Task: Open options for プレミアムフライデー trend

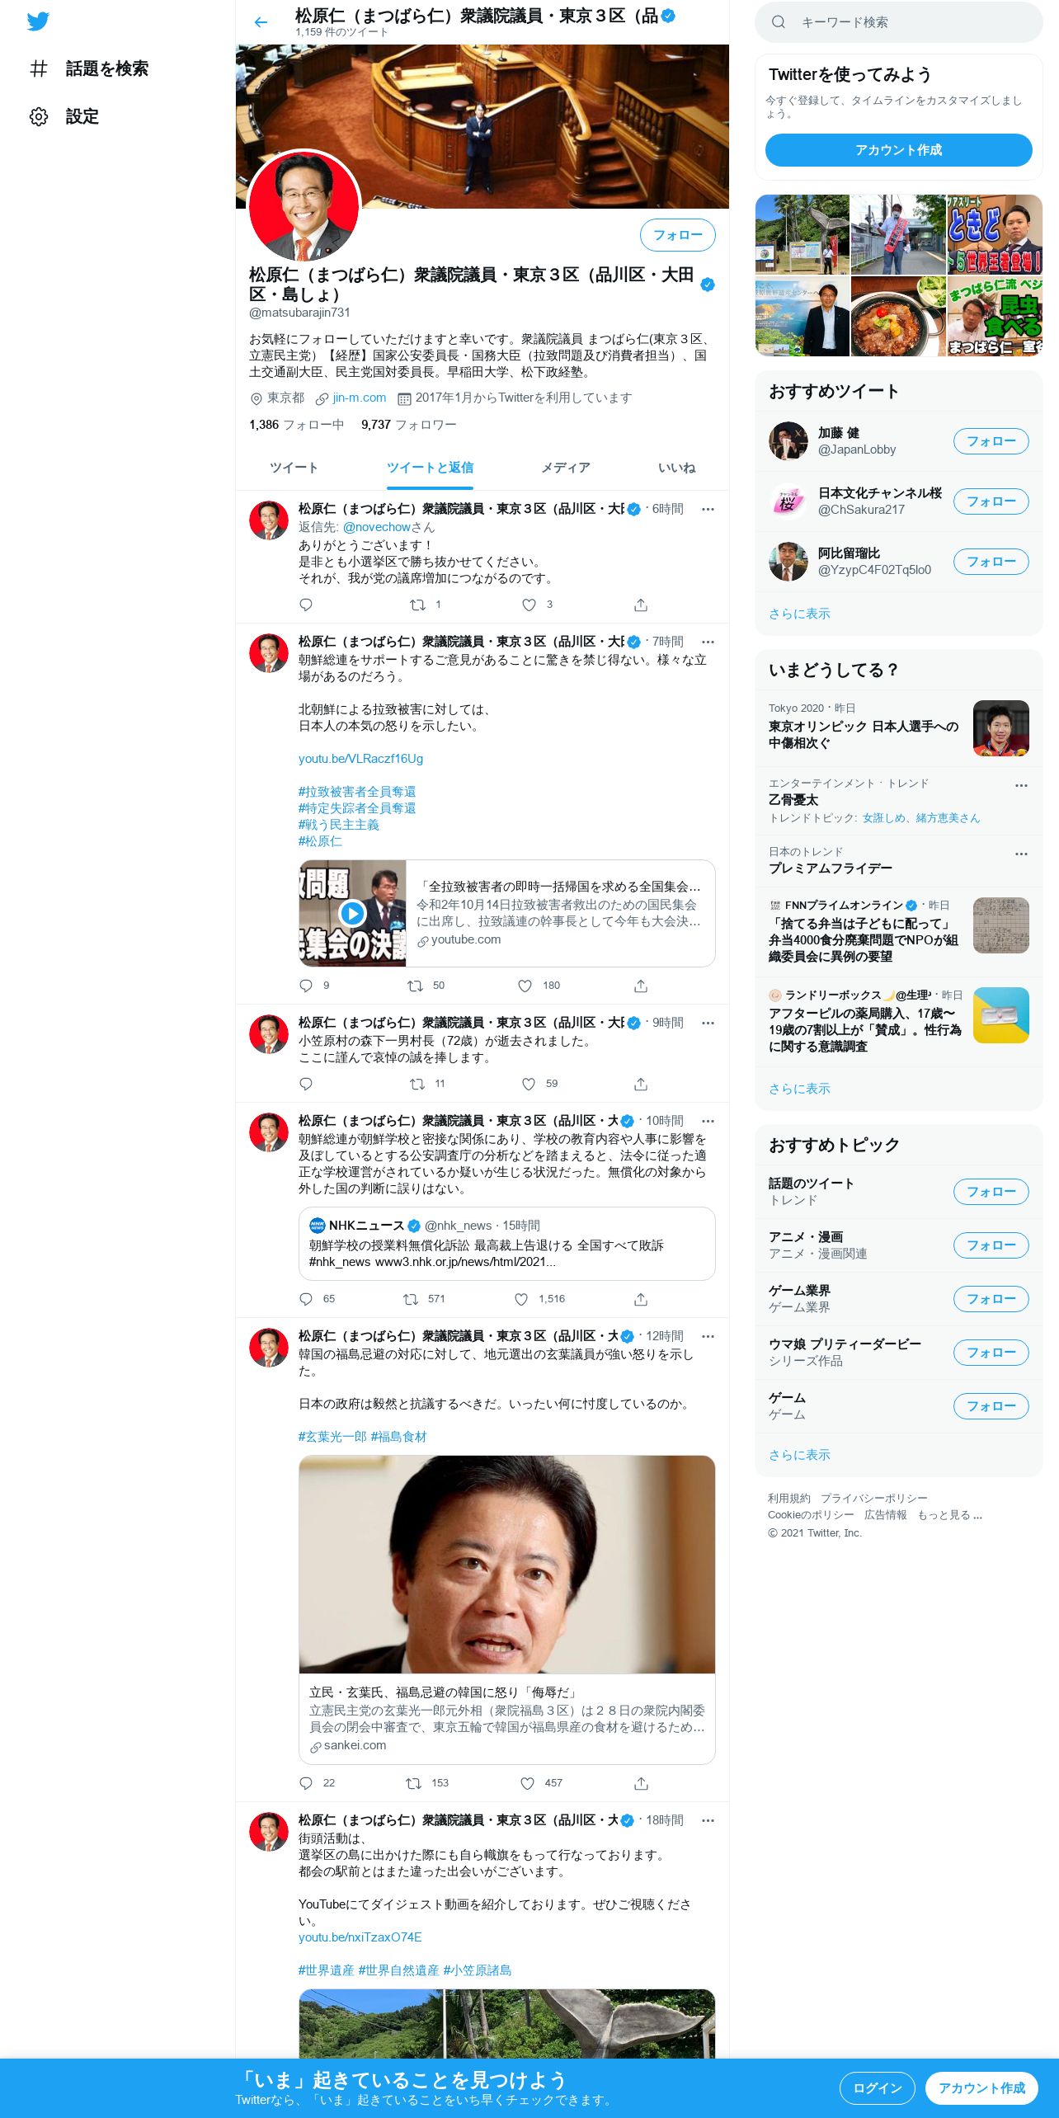Action: tap(1021, 854)
